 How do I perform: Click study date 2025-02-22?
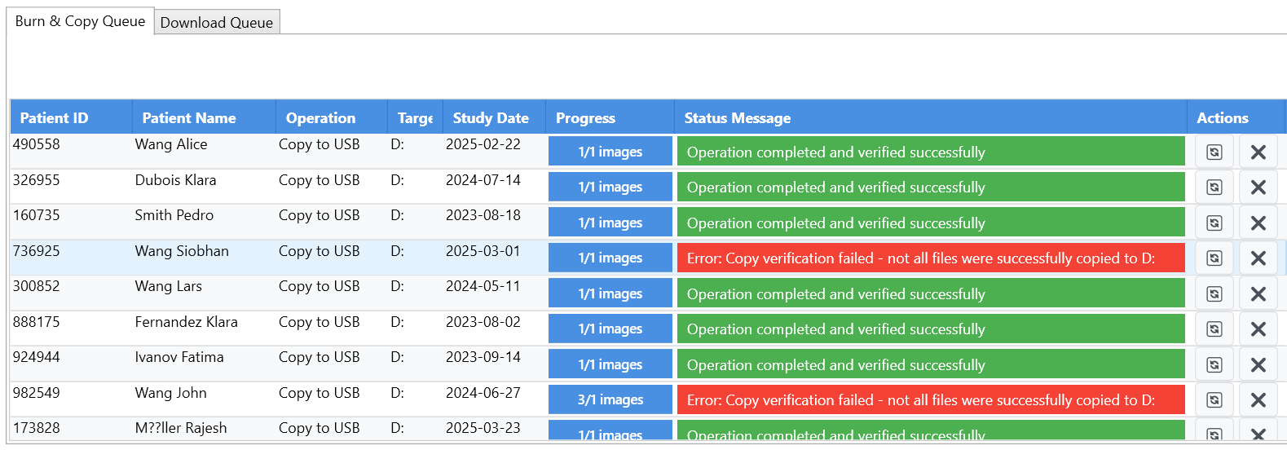coord(483,144)
